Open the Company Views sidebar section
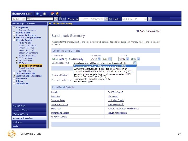 point(29,110)
